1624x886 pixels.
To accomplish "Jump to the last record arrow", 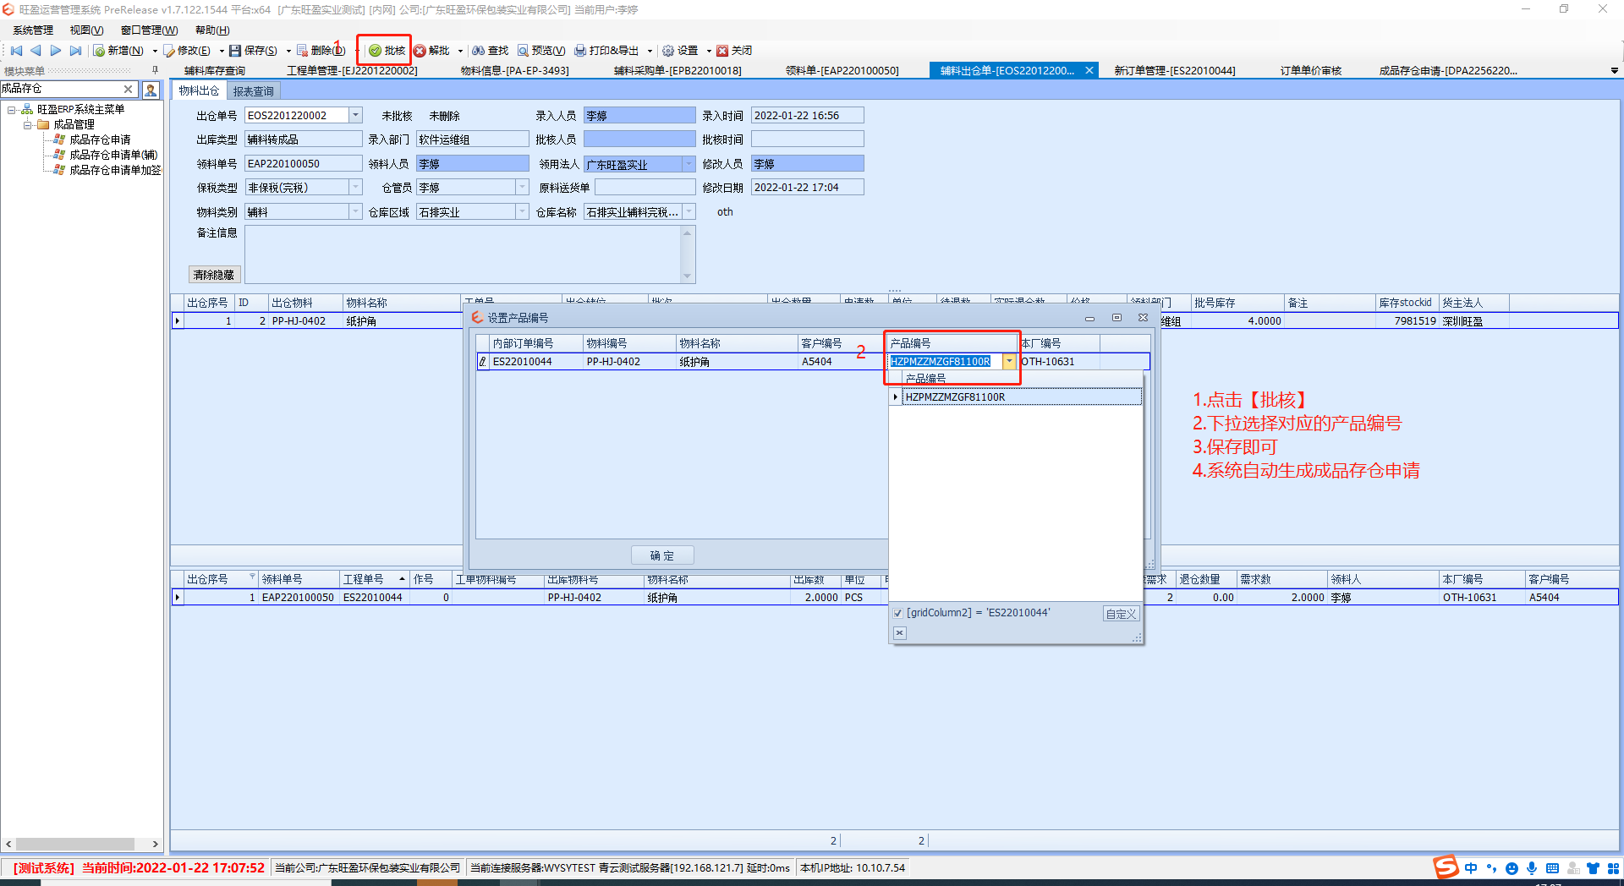I will [76, 51].
